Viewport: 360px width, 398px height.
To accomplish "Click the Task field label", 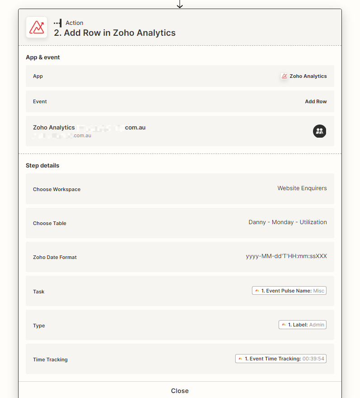I will point(38,292).
